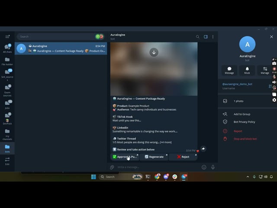
Task: Attach a file with the paperclip icon
Action: click(112, 167)
